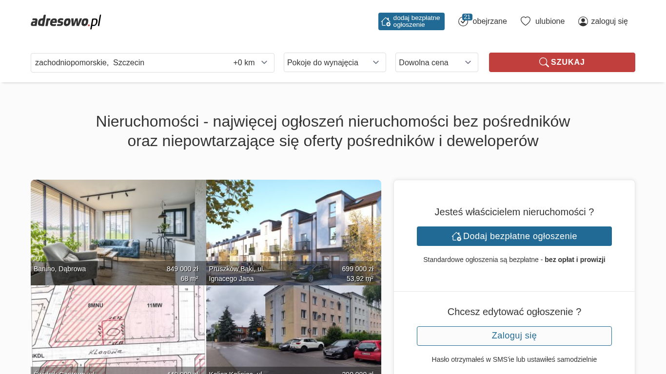Click the heart favorites icon
The height and width of the screenshot is (374, 666).
click(525, 21)
